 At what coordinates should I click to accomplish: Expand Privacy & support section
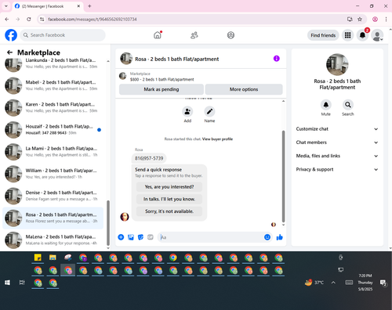[x=337, y=169]
